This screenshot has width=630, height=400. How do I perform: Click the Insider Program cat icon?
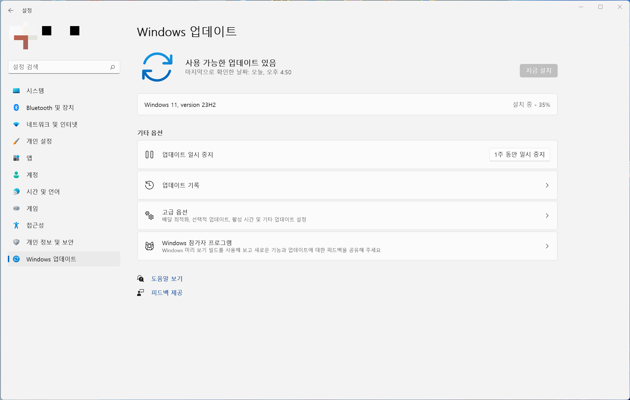point(149,246)
